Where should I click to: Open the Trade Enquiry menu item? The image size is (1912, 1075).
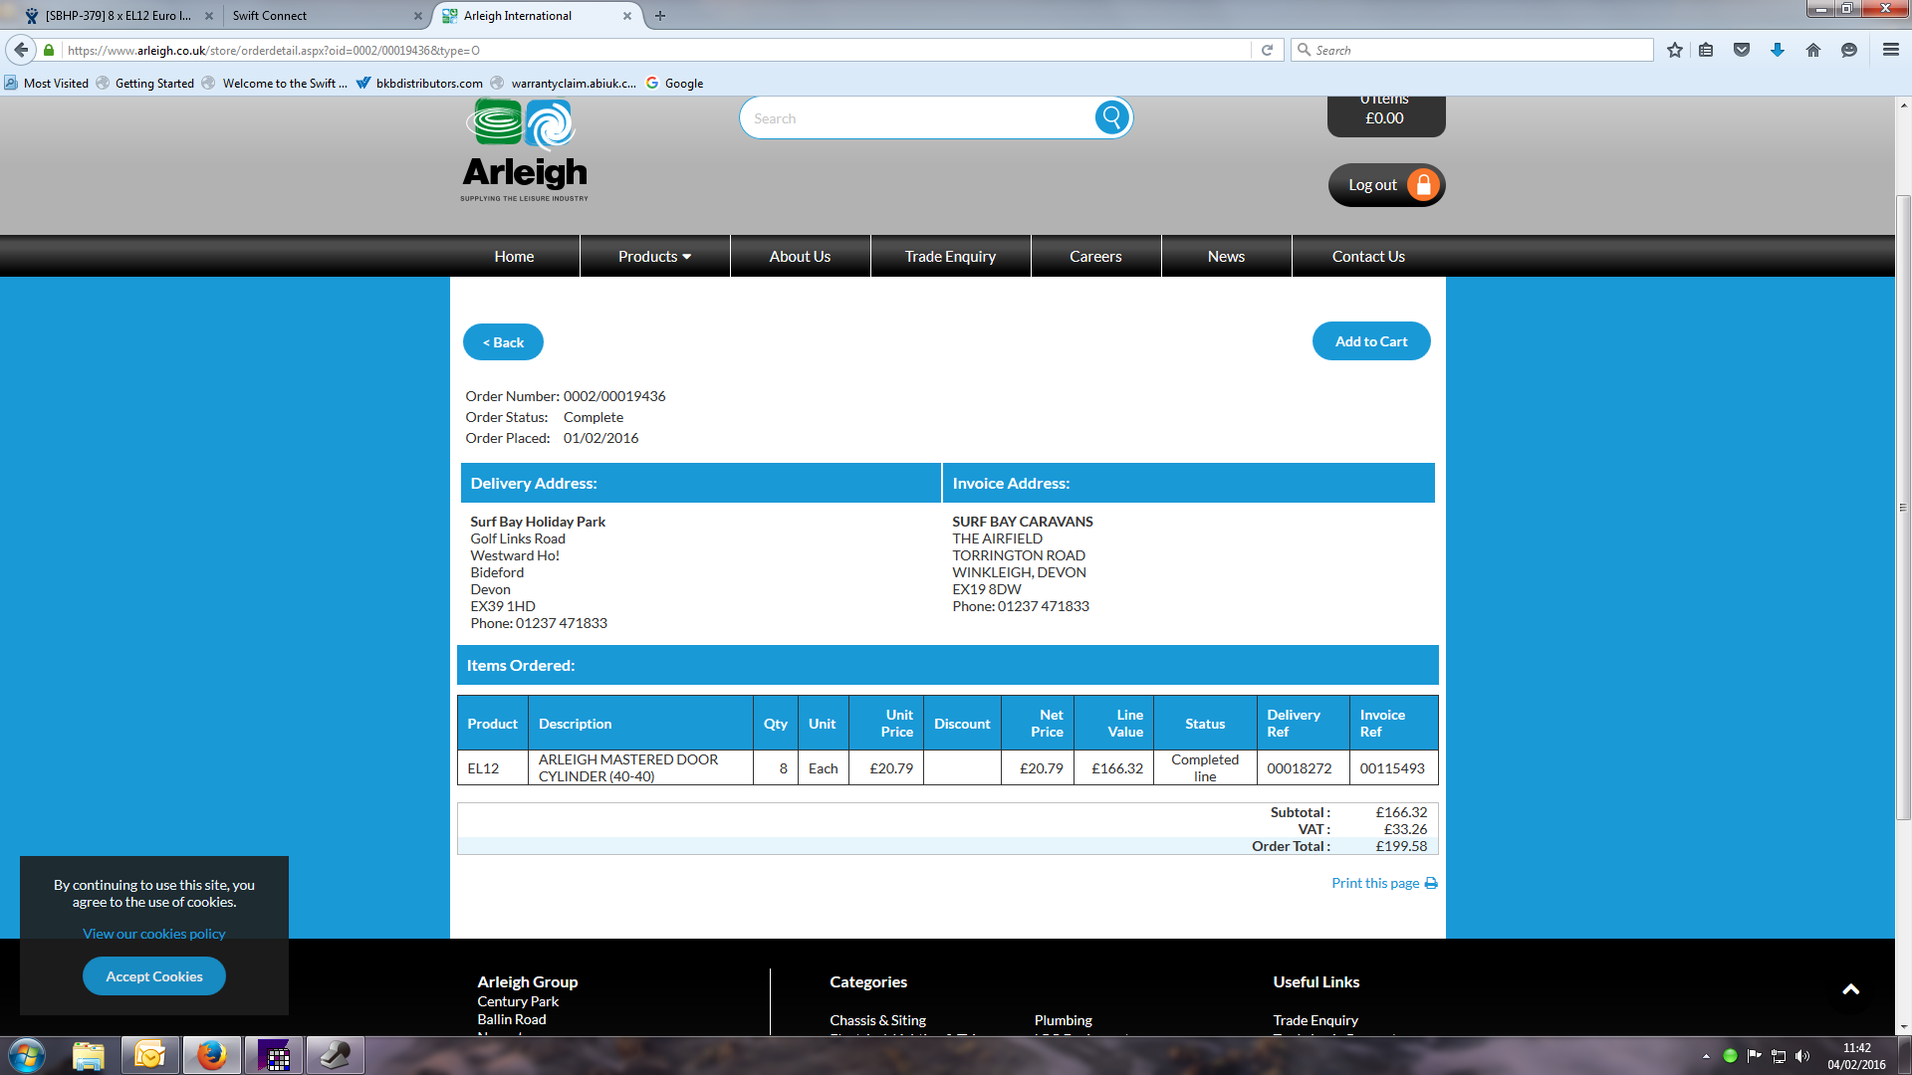click(950, 256)
